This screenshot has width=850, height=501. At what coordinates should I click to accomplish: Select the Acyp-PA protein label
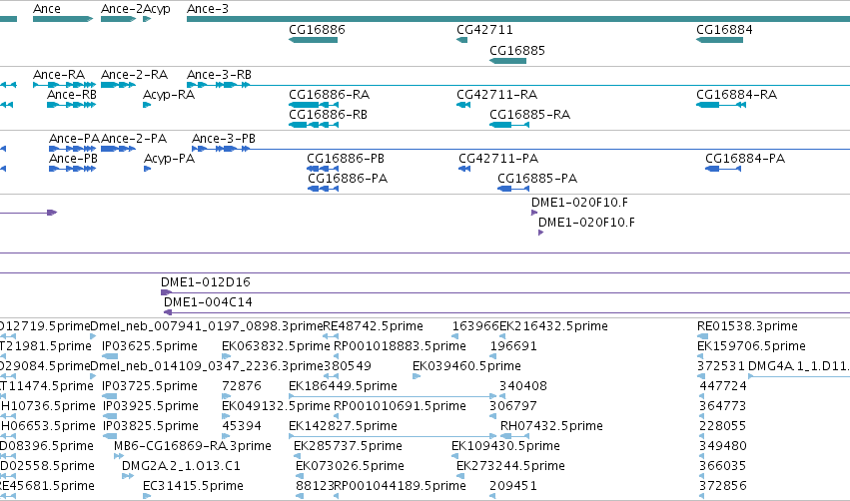click(169, 159)
